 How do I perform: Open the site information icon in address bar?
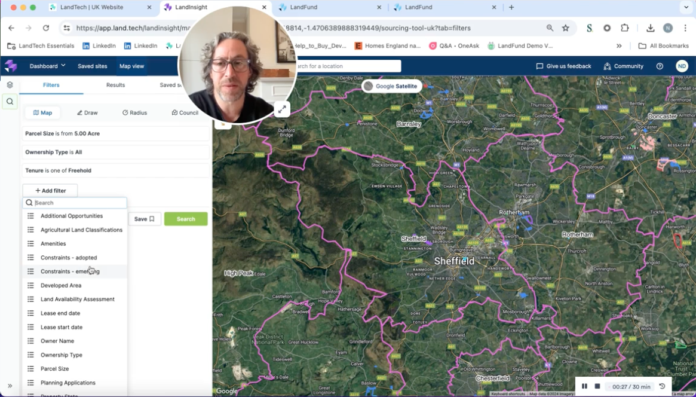click(x=66, y=28)
